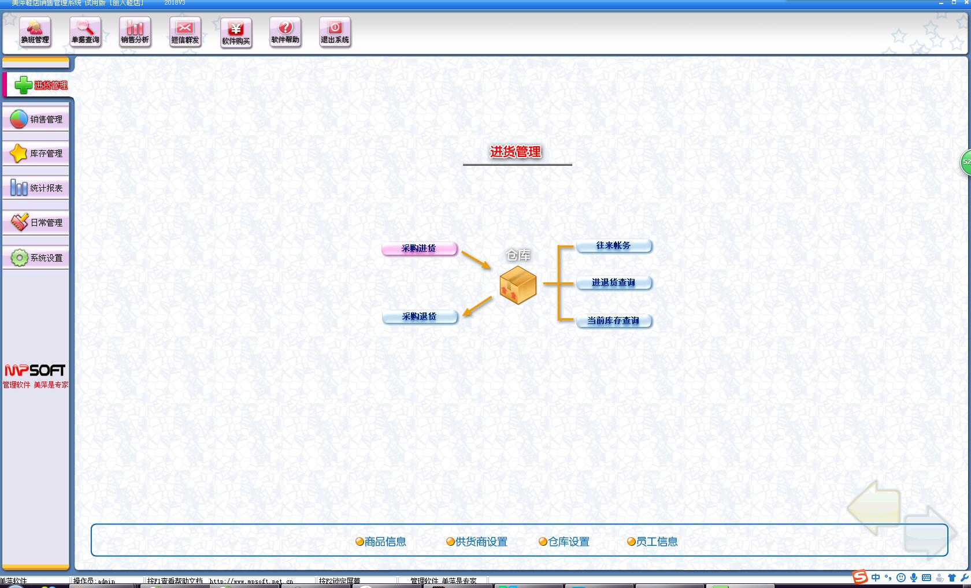
Task: Open the soft keyboard icon in IME bar
Action: point(926,578)
